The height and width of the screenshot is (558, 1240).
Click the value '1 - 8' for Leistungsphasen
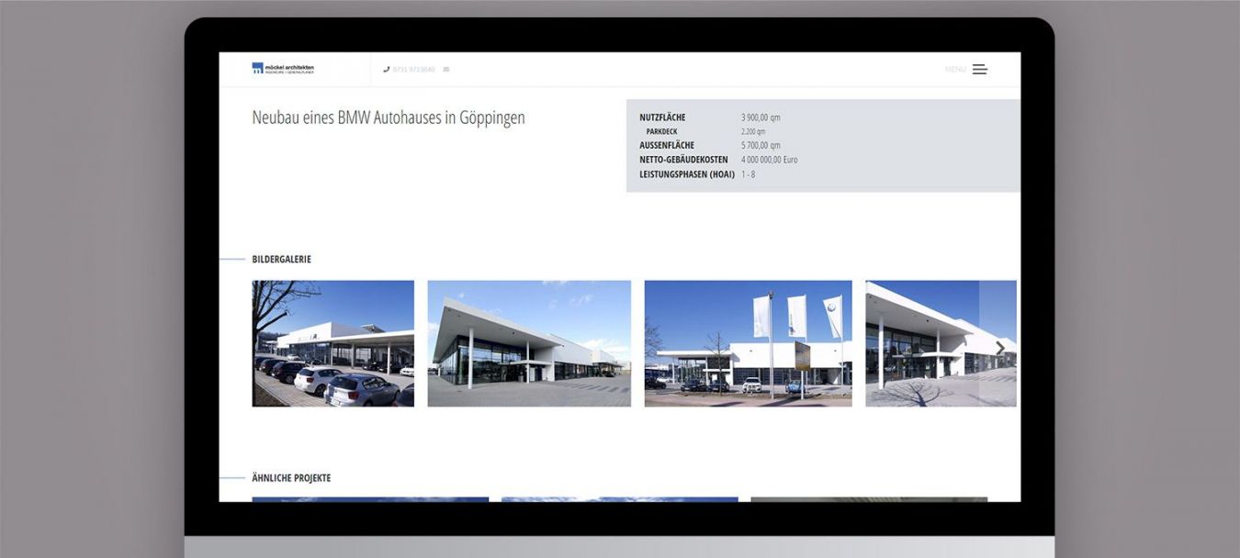coord(748,174)
